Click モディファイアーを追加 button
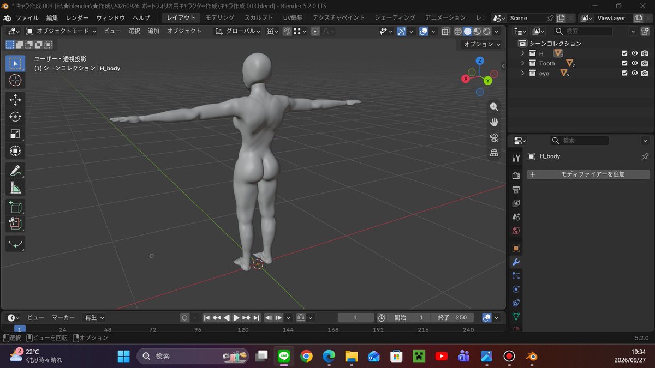The height and width of the screenshot is (368, 655). [x=588, y=174]
